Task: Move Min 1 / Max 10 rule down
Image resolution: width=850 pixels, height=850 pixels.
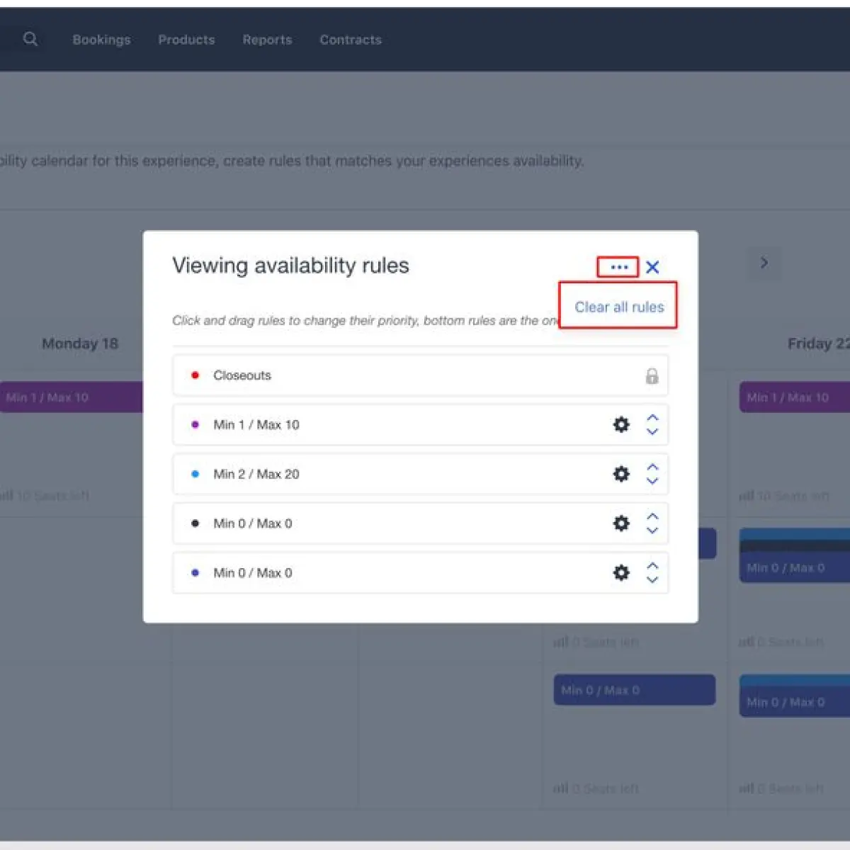Action: pyautogui.click(x=652, y=431)
